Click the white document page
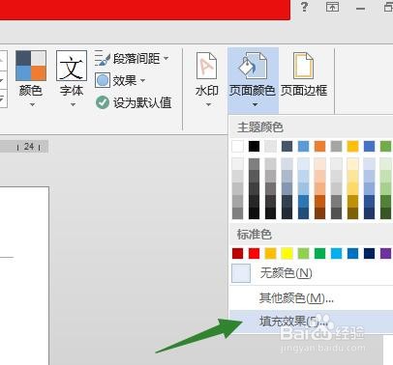The image size is (393, 365). point(24,276)
